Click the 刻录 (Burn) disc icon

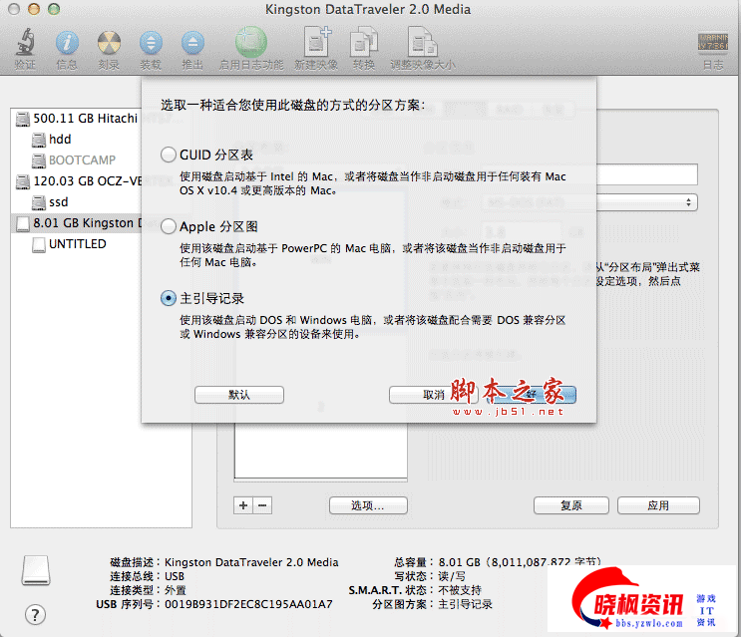point(109,44)
